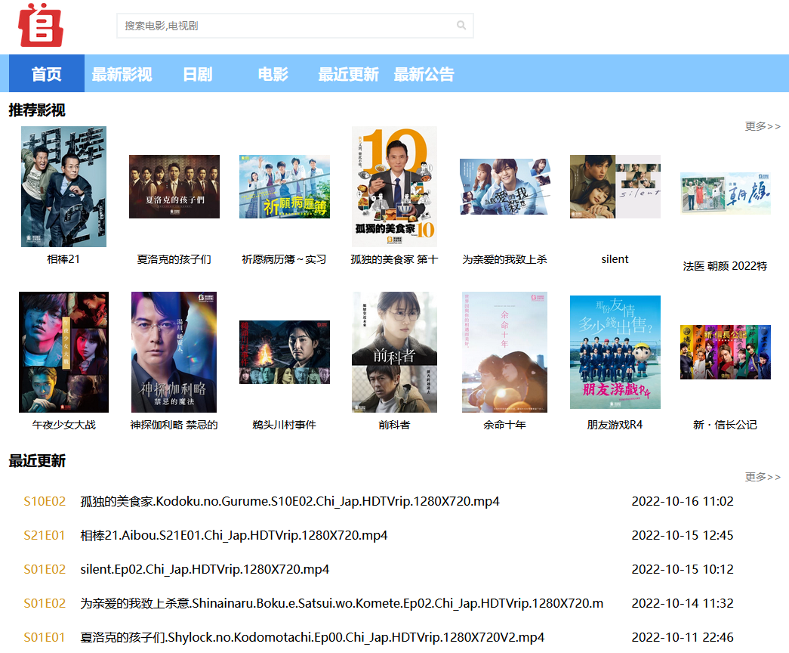Open the 神探伽利略 poster thumbnail
Viewport: 789px width, 653px height.
pyautogui.click(x=174, y=352)
